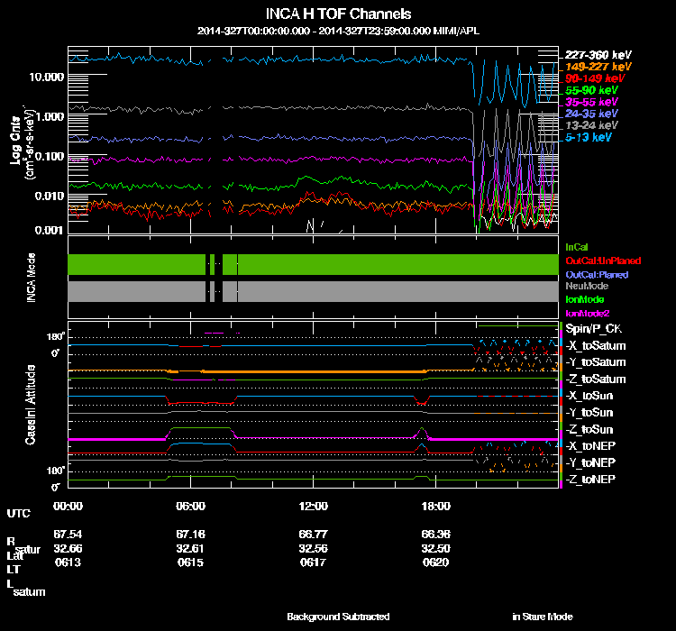Click the NeuMode legend label
Screen dimensions: 676x631
tap(584, 286)
